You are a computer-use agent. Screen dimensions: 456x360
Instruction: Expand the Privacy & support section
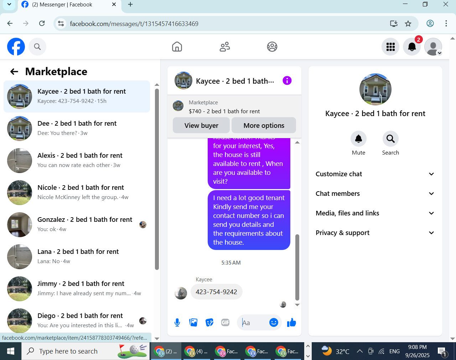coord(375,233)
